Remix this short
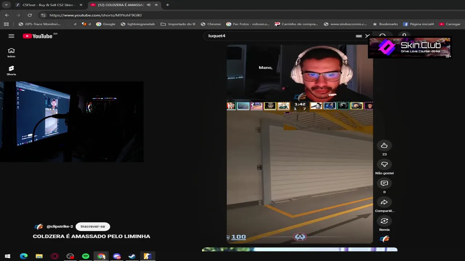Image resolution: width=465 pixels, height=261 pixels. click(384, 221)
